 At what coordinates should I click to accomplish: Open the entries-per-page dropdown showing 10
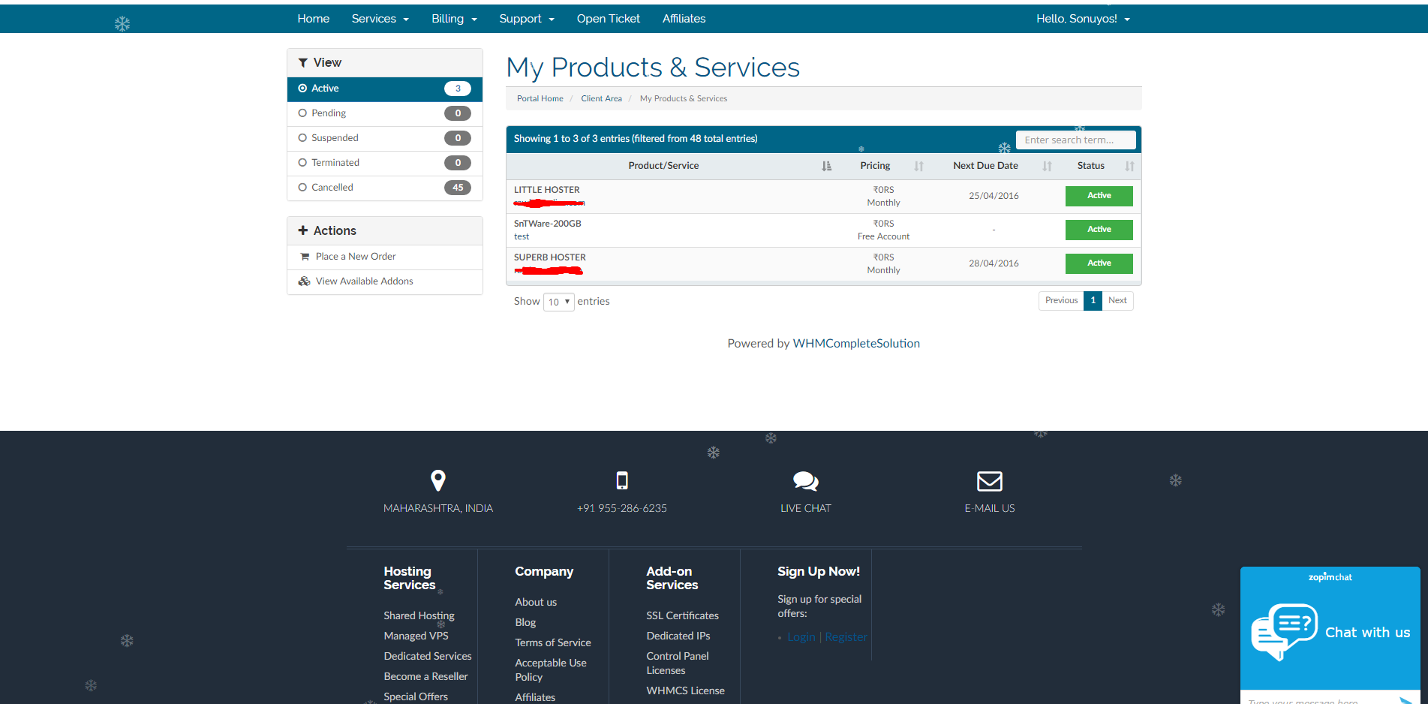[x=559, y=302]
